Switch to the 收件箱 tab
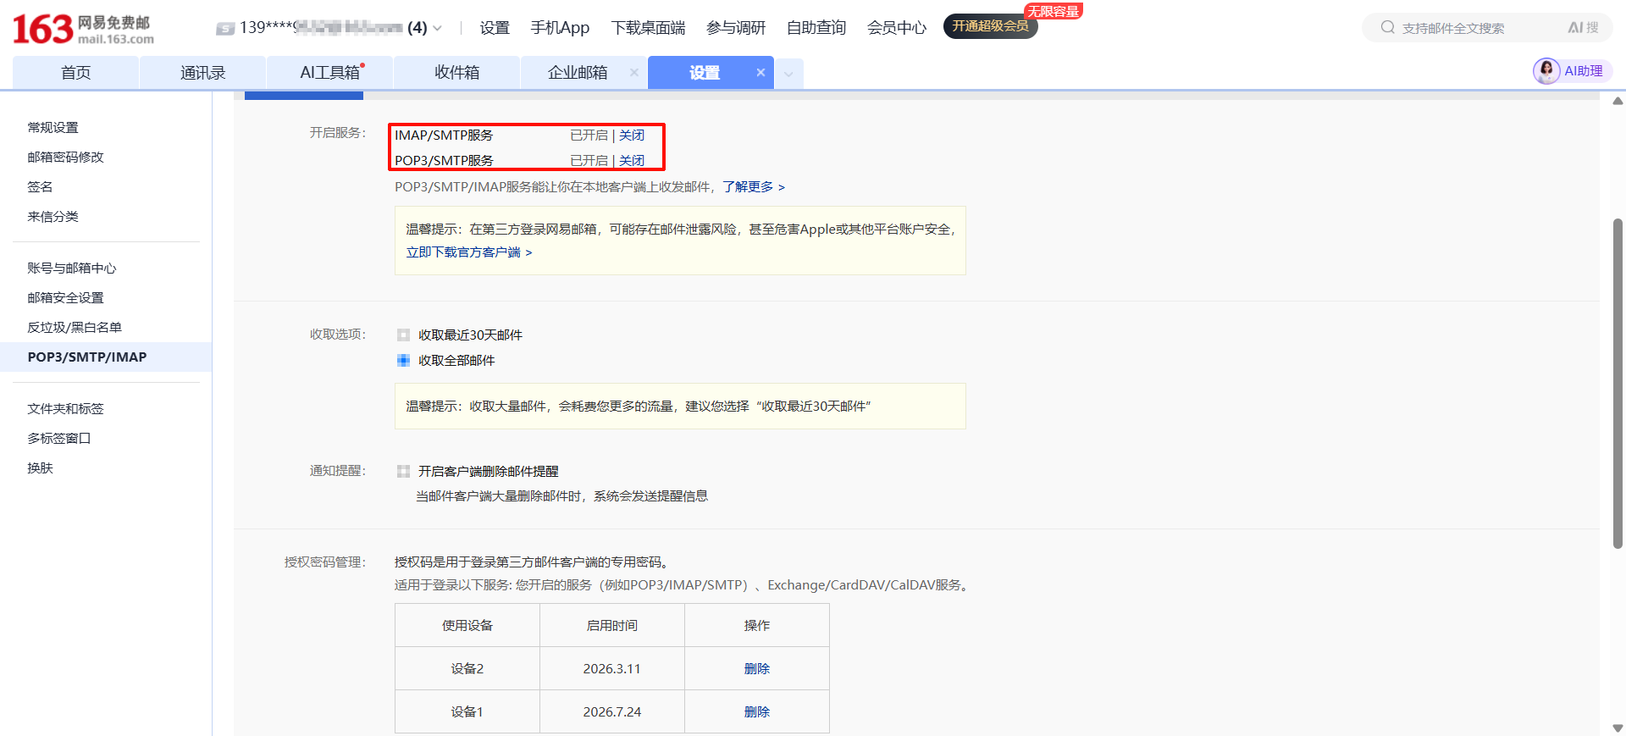 click(457, 73)
